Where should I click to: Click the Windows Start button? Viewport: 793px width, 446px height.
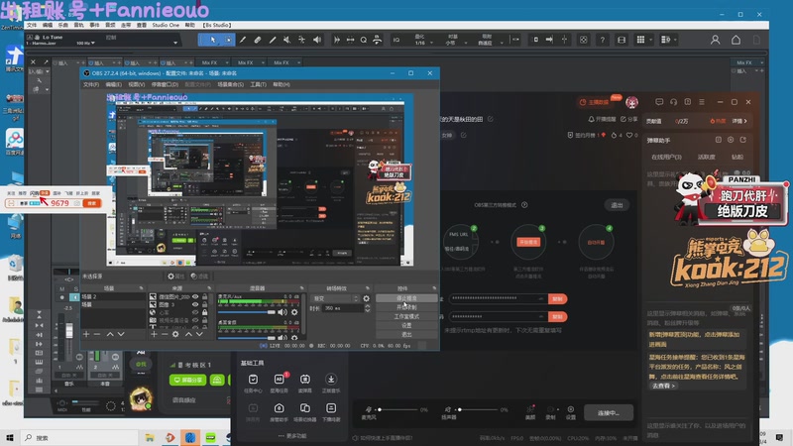coord(10,437)
